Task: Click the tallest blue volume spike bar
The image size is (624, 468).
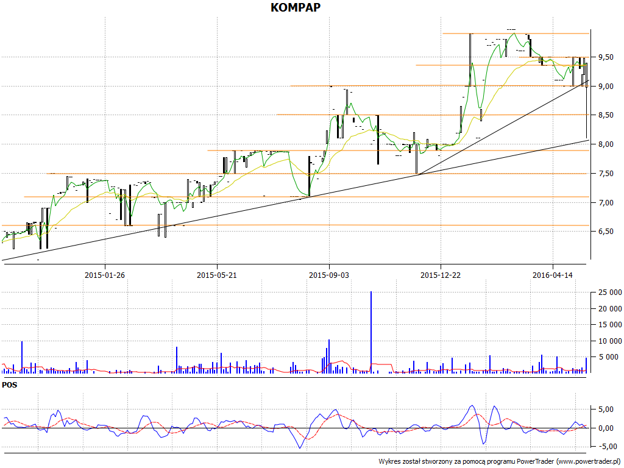Action: coord(371,332)
